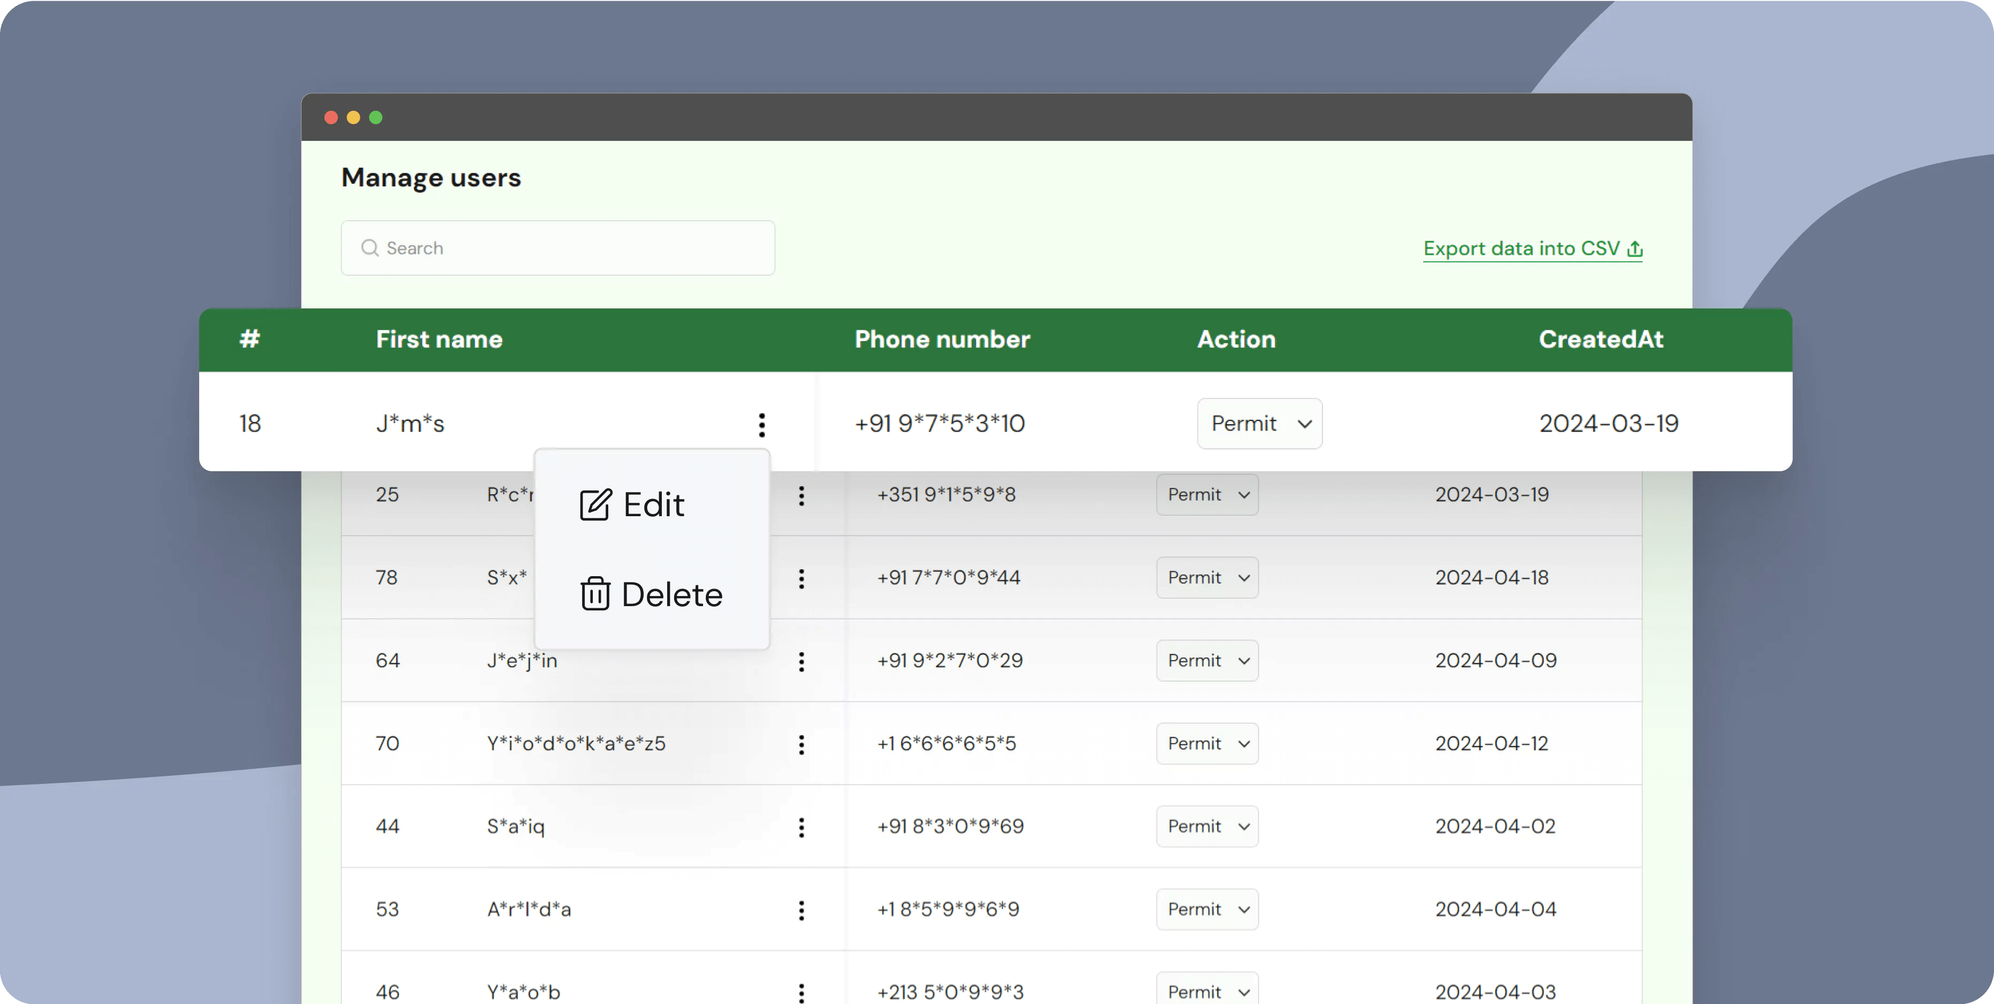Click the green maximize window dot
The height and width of the screenshot is (1004, 1994).
(x=375, y=117)
